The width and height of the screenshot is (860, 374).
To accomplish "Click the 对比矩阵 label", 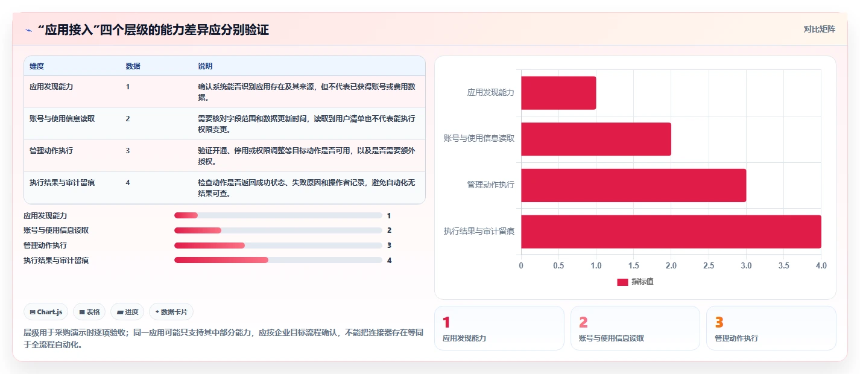I will coord(820,29).
